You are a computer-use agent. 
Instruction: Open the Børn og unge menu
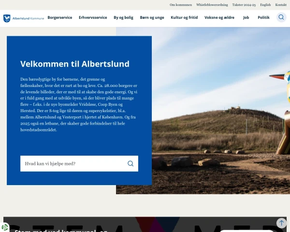152,17
